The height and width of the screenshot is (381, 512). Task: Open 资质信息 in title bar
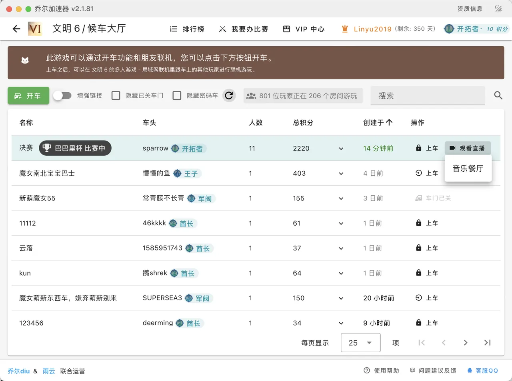pos(470,9)
